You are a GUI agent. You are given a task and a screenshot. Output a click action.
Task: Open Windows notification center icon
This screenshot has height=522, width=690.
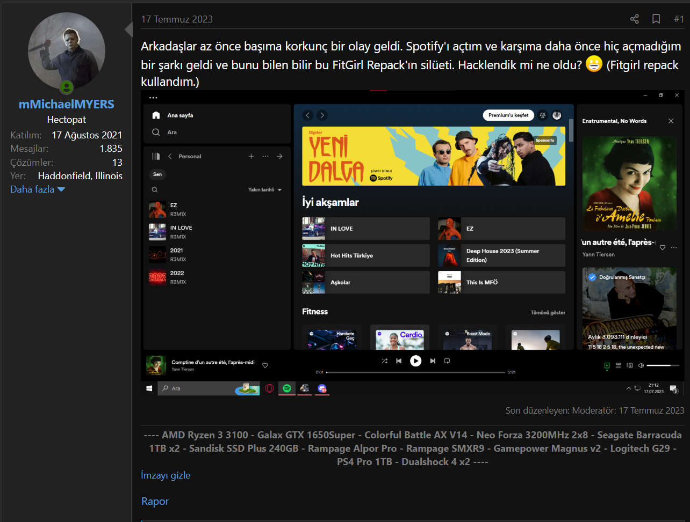[675, 388]
